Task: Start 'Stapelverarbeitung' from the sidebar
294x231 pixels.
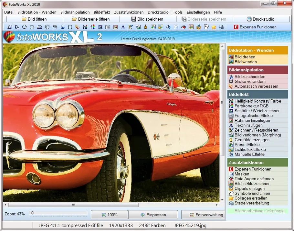Action: coord(252,203)
